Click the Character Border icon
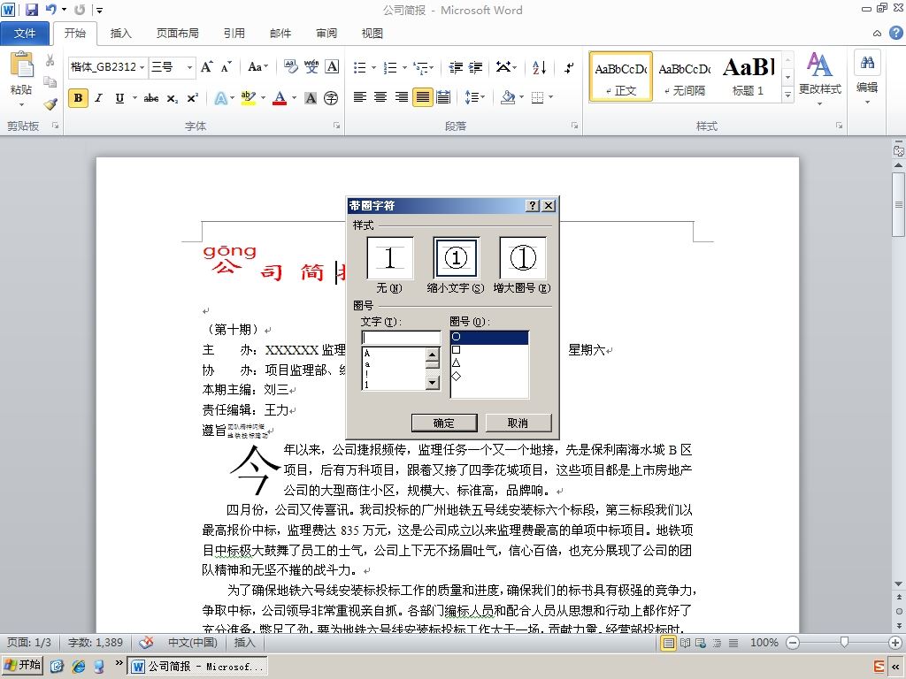The width and height of the screenshot is (906, 679). [x=332, y=67]
